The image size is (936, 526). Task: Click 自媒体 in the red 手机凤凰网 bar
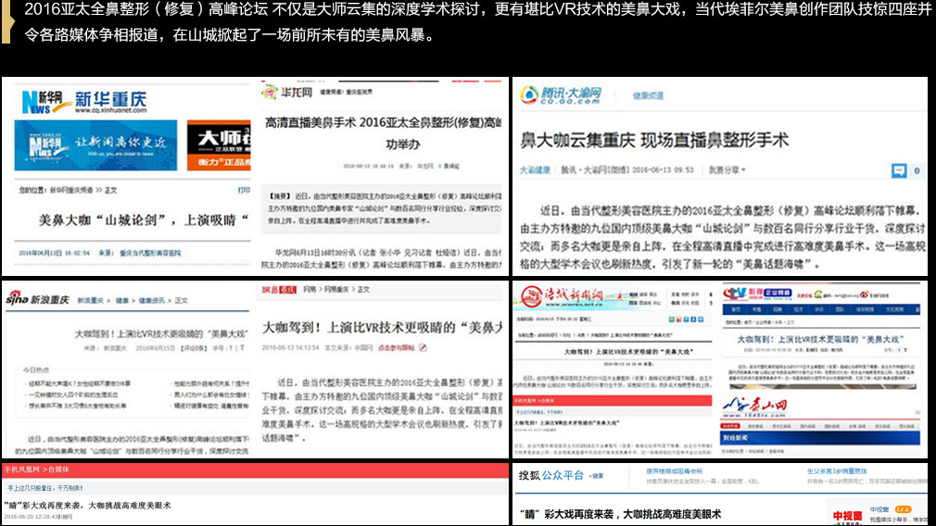coord(58,470)
